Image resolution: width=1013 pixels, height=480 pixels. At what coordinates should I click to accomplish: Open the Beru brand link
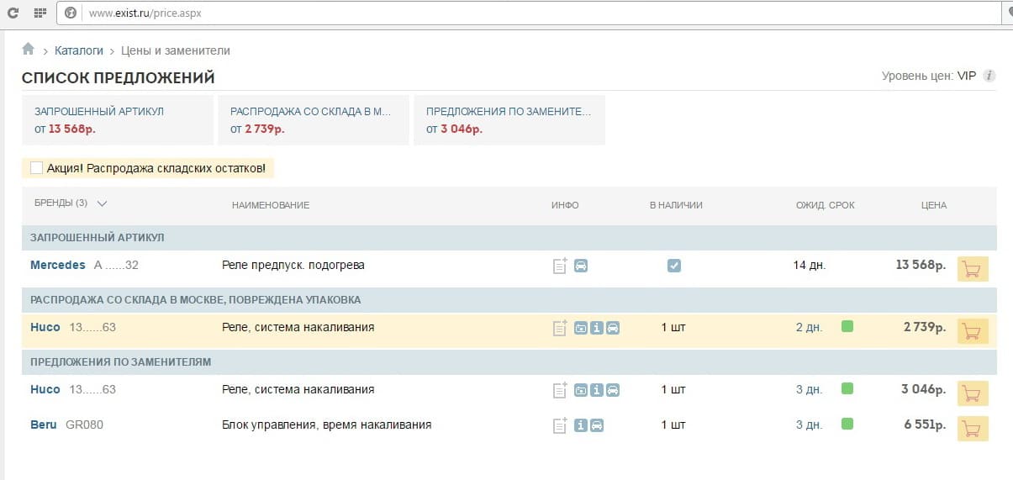44,425
